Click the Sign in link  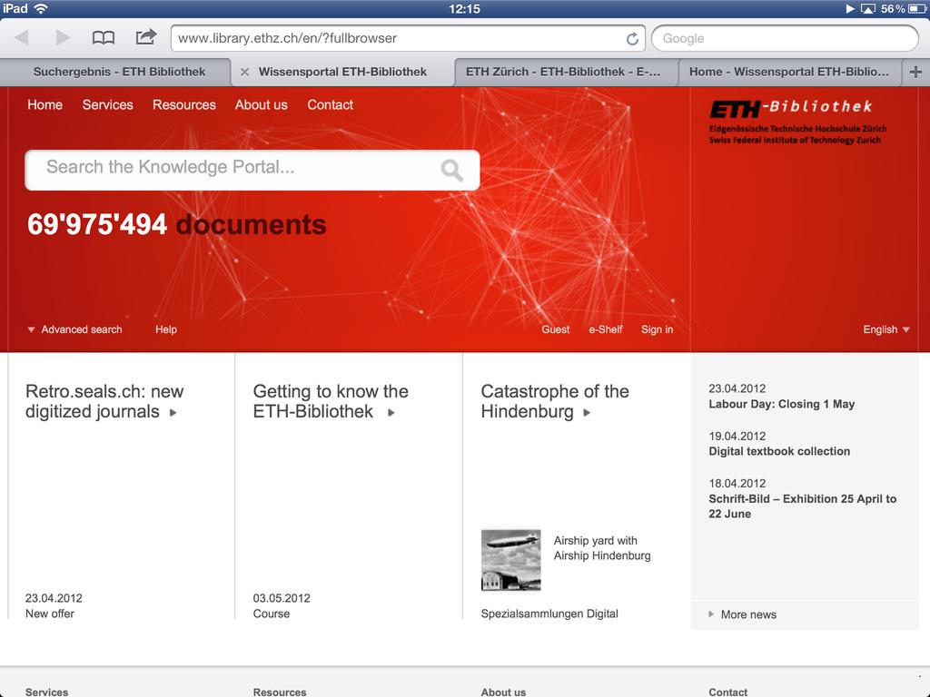click(658, 329)
